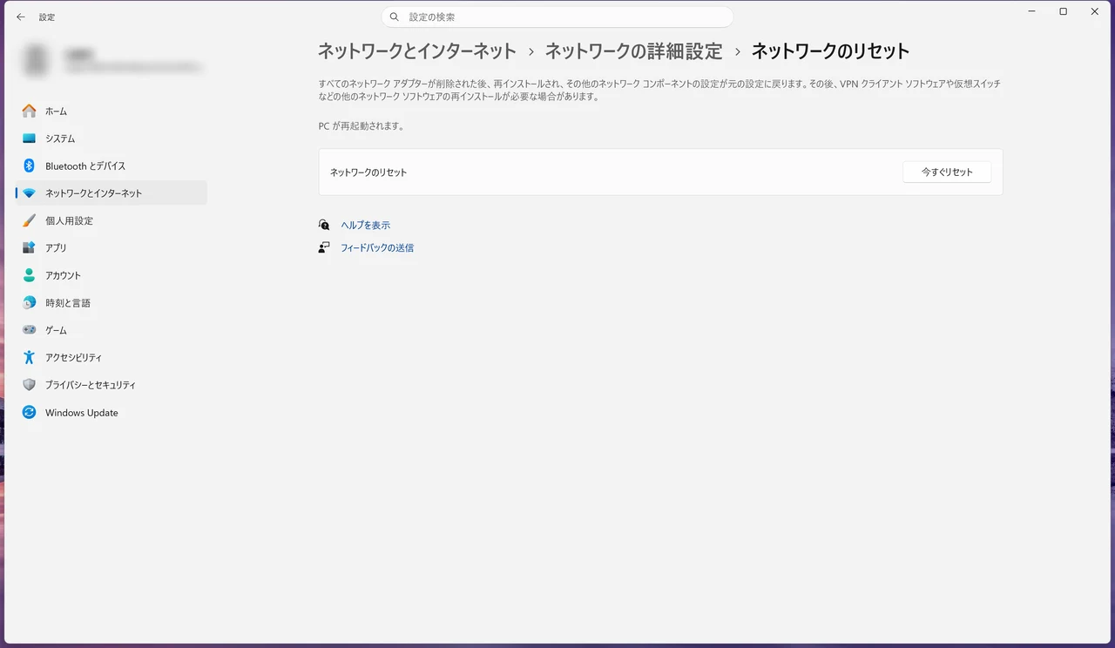Open the Windows Update page

point(111,412)
